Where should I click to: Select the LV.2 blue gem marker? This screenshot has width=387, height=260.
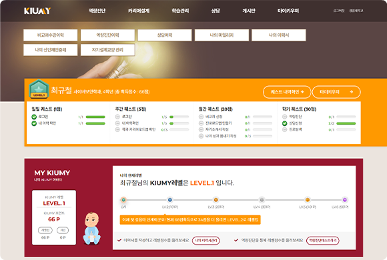click(x=169, y=200)
